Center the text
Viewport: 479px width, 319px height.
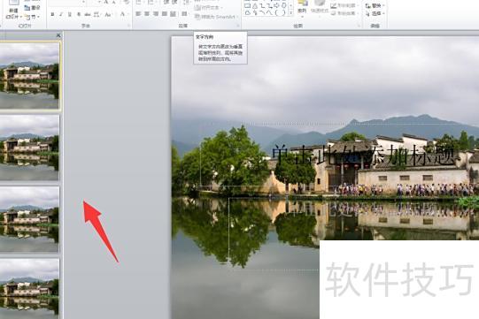pos(147,14)
